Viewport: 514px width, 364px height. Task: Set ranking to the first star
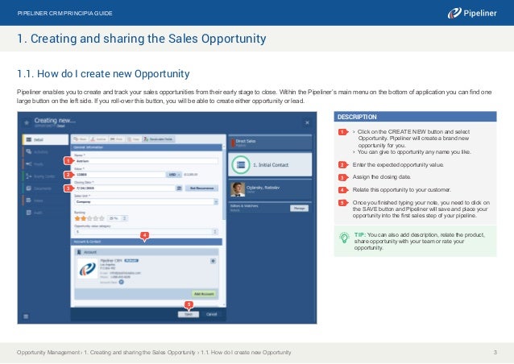[77, 218]
